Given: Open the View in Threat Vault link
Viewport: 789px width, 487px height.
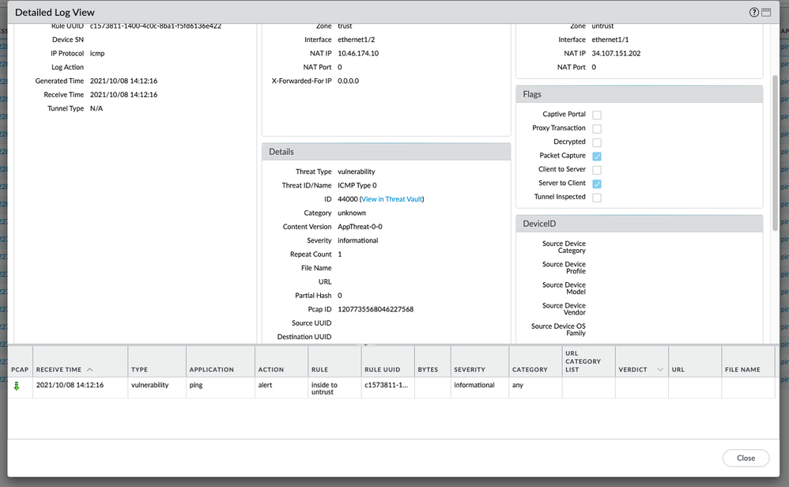Looking at the screenshot, I should point(393,199).
